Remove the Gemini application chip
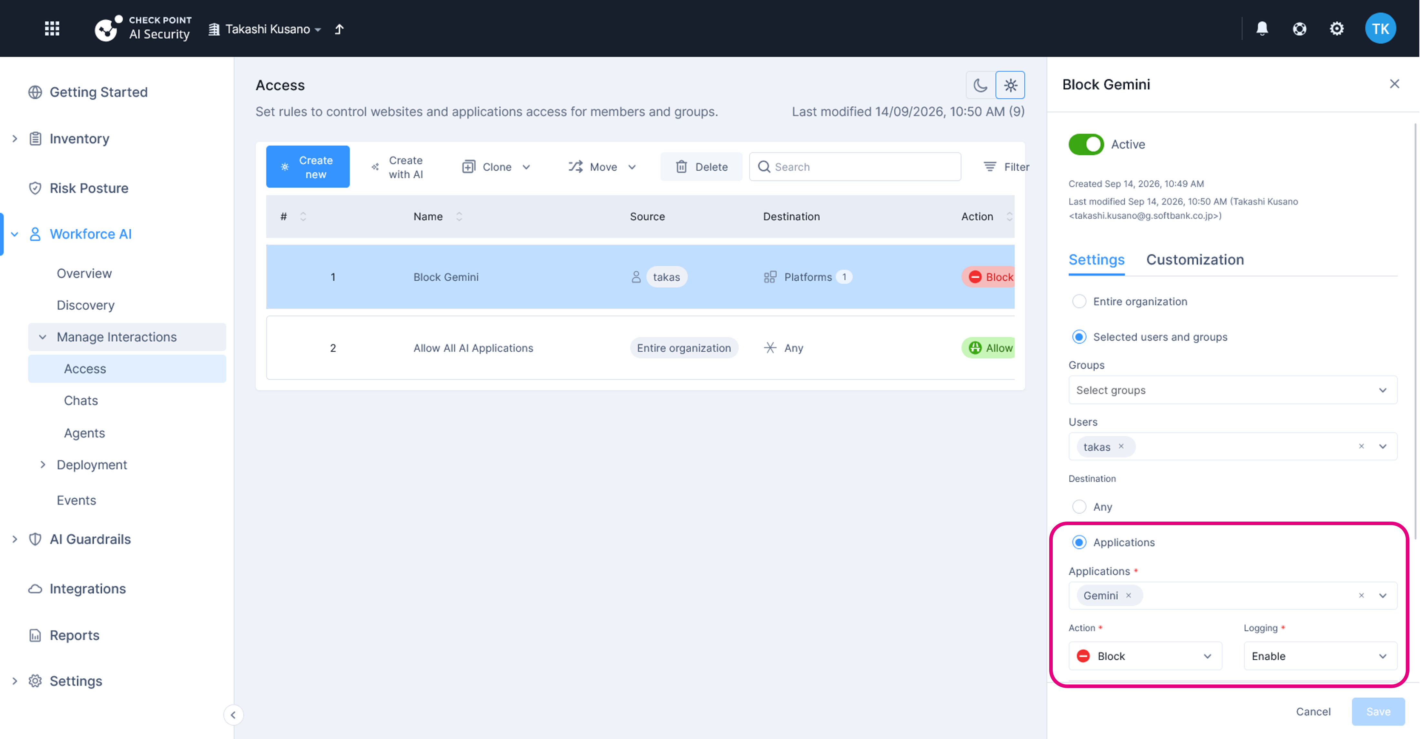This screenshot has height=739, width=1420. coord(1128,595)
